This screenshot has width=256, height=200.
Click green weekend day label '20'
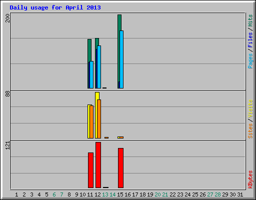157,194
